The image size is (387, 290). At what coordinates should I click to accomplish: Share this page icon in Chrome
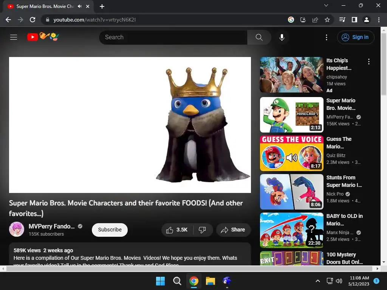pos(315,20)
